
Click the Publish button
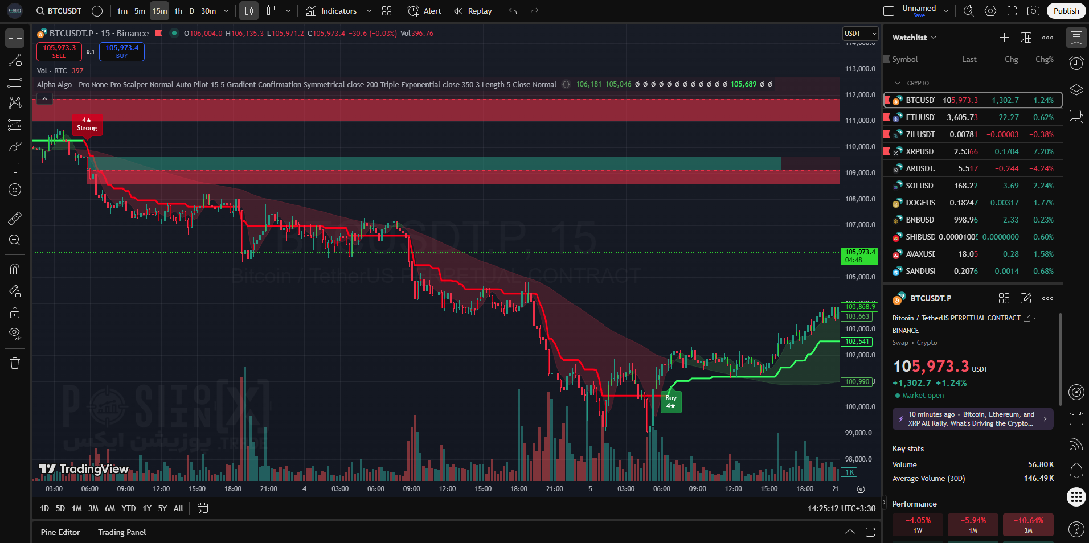pyautogui.click(x=1066, y=11)
